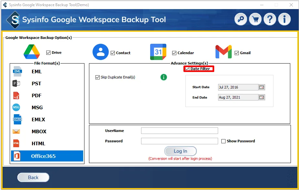Open the shopping cart purchase icon
299x190 pixels.
(255, 19)
